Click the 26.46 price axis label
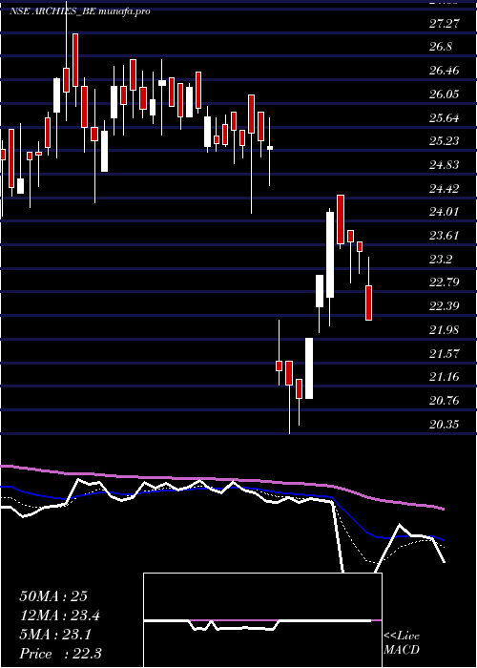477x668 pixels. (444, 71)
